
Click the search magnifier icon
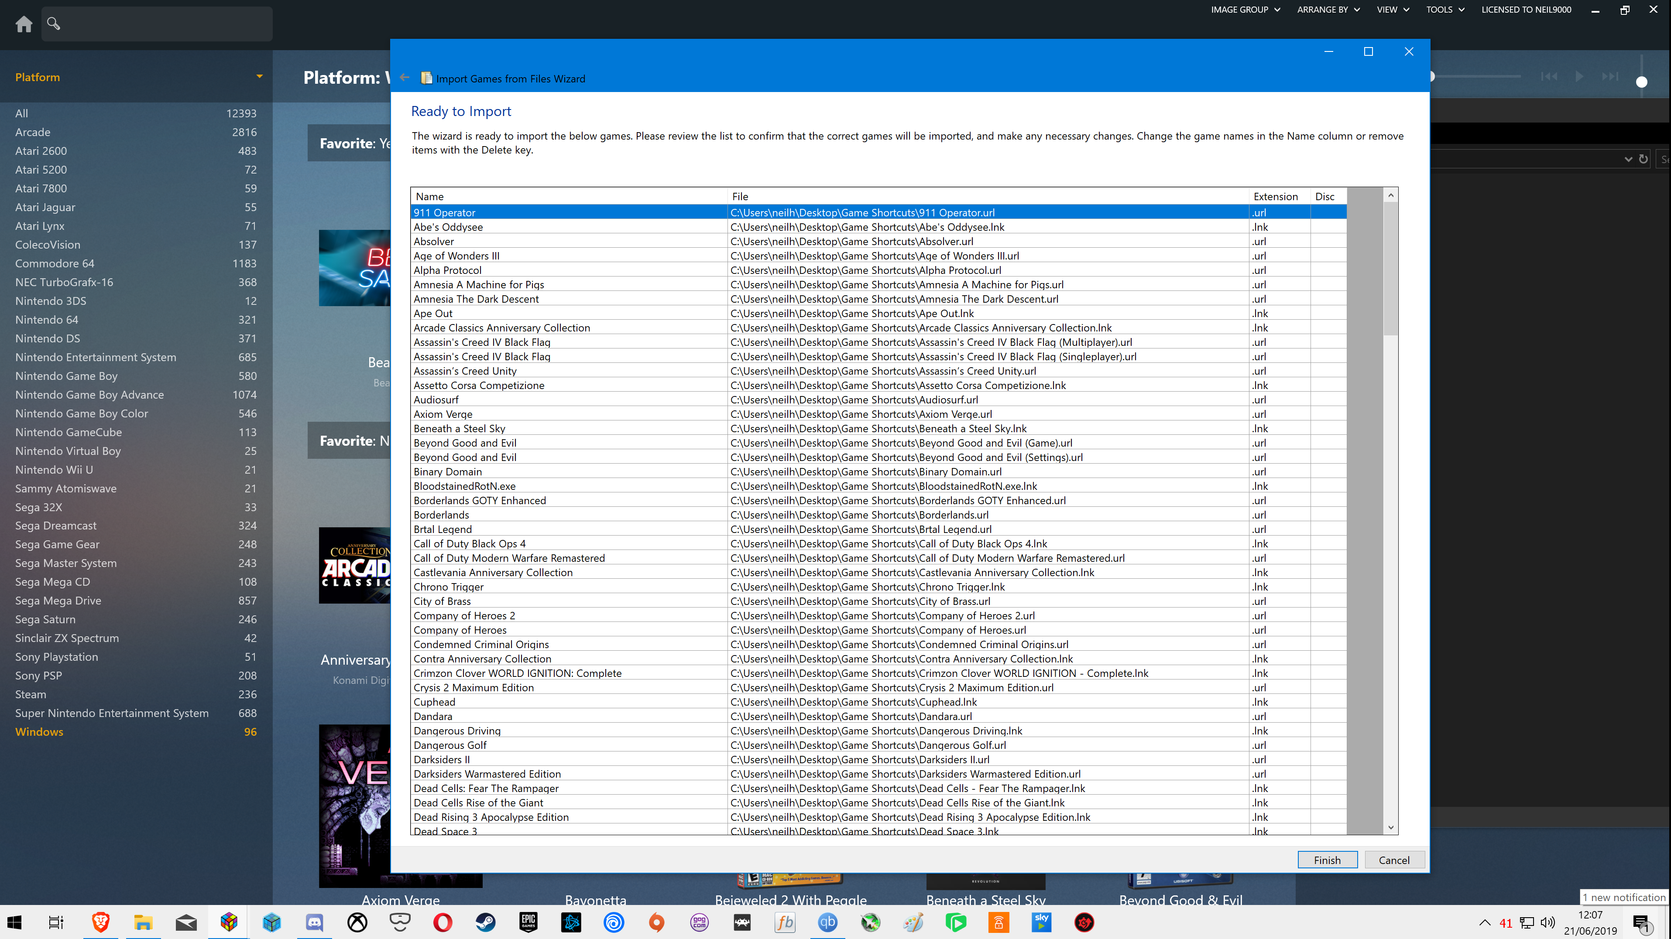pyautogui.click(x=54, y=24)
